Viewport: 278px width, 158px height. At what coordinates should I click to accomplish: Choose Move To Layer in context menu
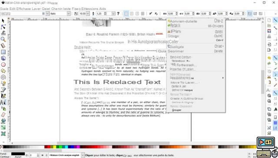click(x=196, y=83)
